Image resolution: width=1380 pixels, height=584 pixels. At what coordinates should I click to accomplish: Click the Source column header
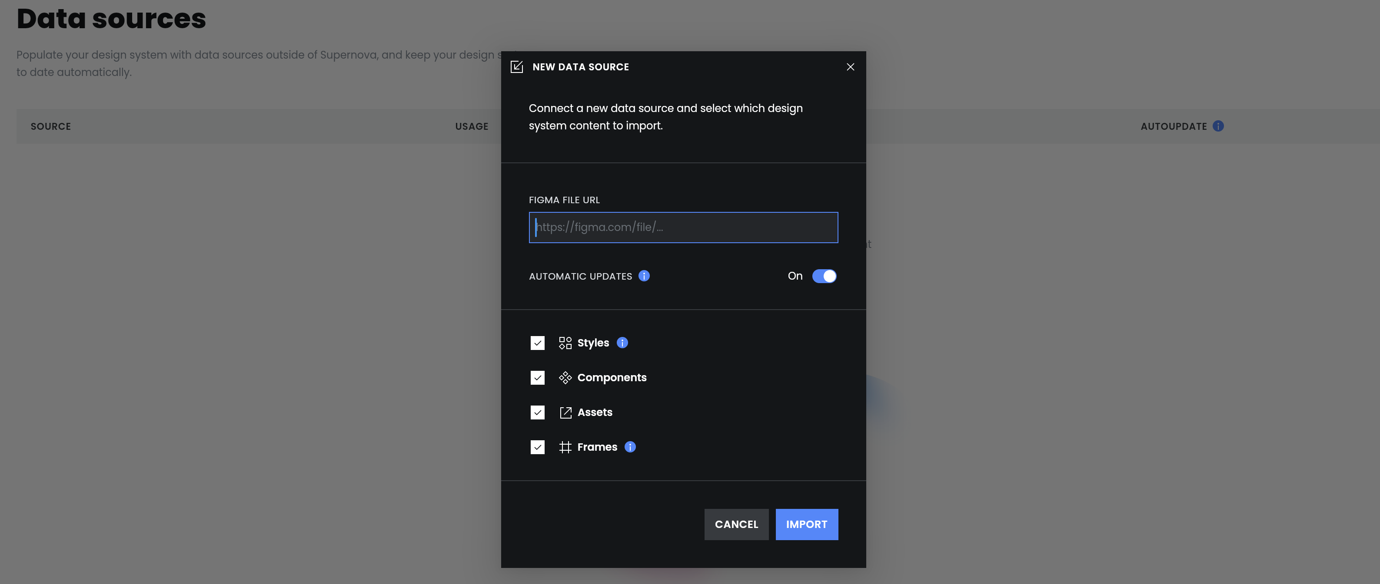51,126
